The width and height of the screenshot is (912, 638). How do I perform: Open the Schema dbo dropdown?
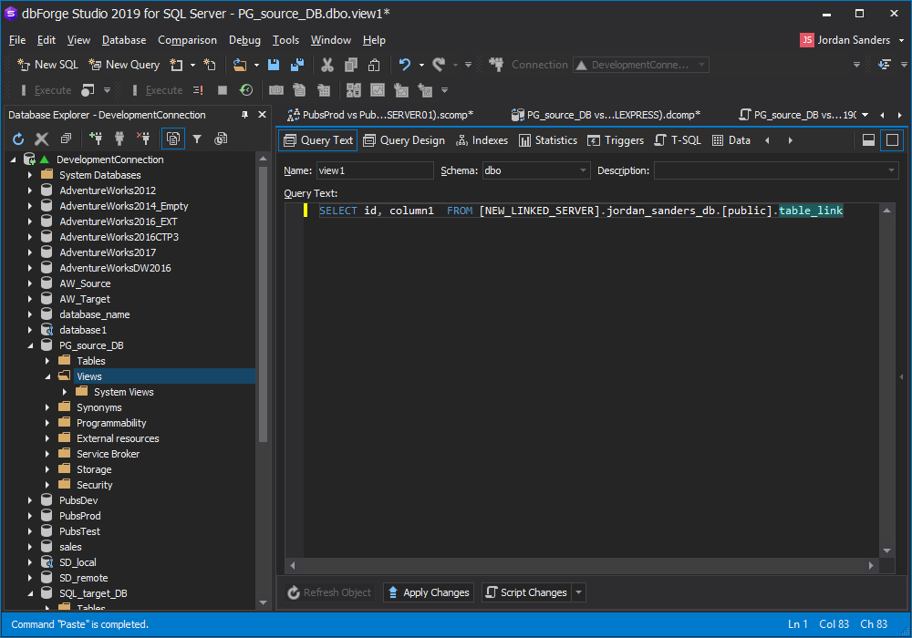pos(583,170)
